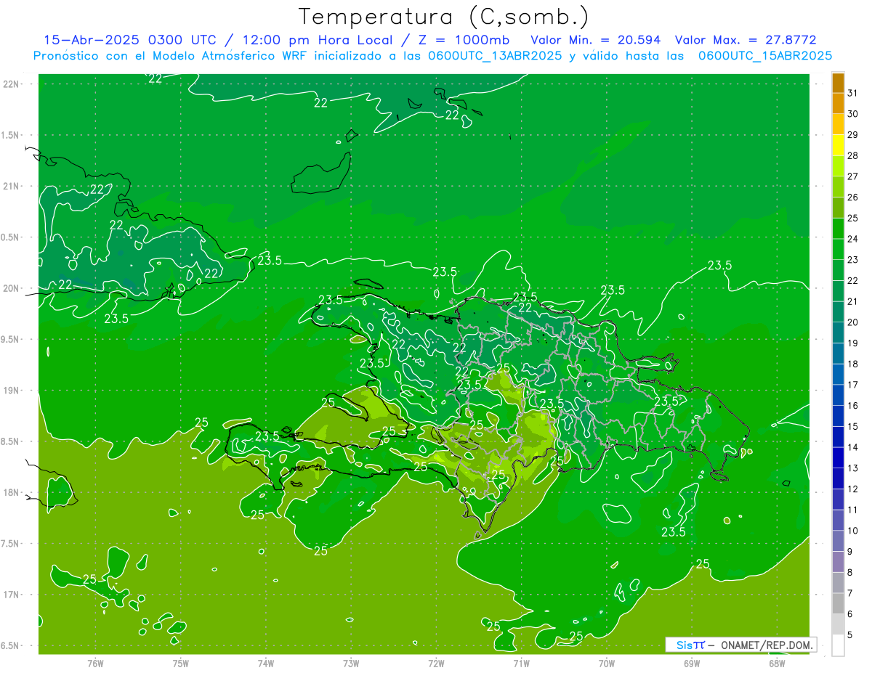Click the blue legend band between 16 and 17
This screenshot has height=673, width=872.
pos(838,395)
